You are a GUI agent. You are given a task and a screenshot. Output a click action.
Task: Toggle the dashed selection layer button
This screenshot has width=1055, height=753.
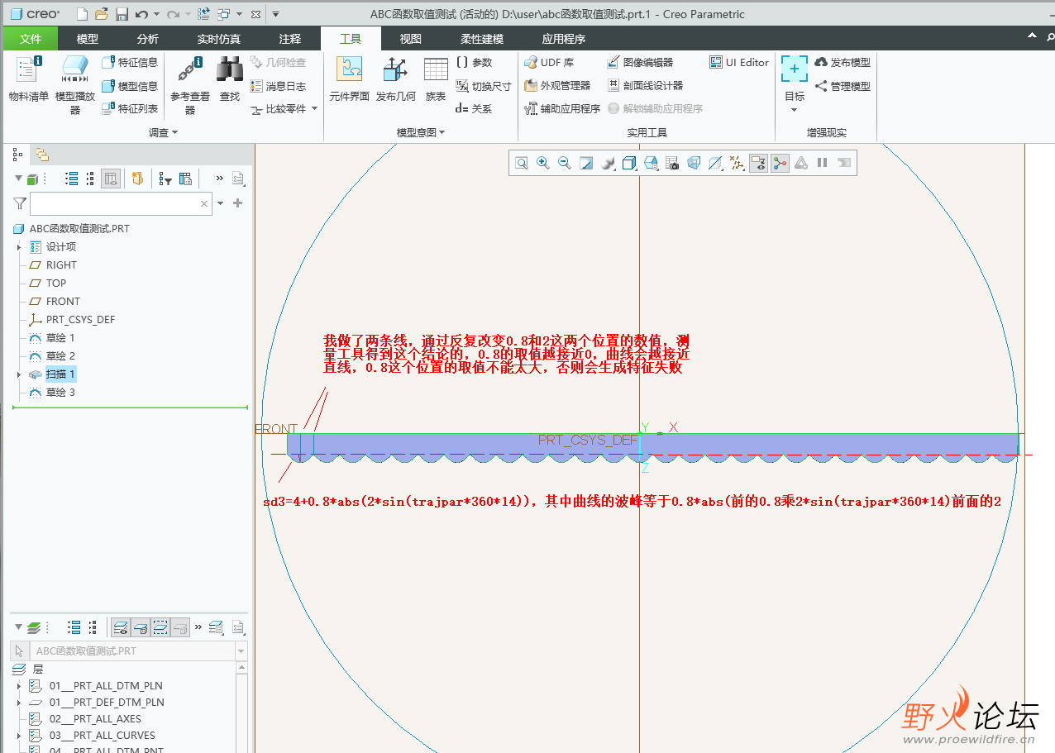tap(161, 627)
